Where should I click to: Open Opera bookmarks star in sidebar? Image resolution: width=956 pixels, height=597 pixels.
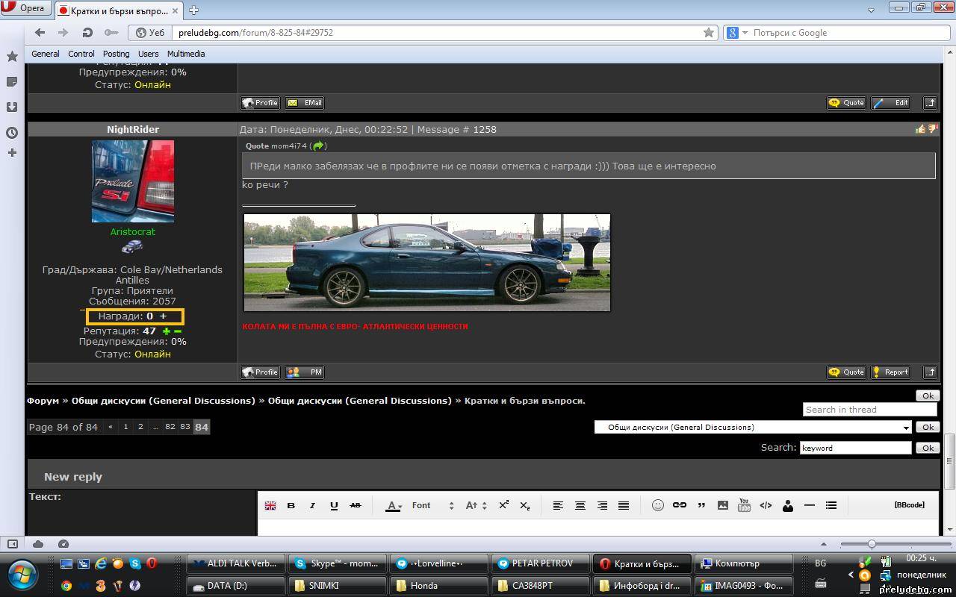click(12, 57)
